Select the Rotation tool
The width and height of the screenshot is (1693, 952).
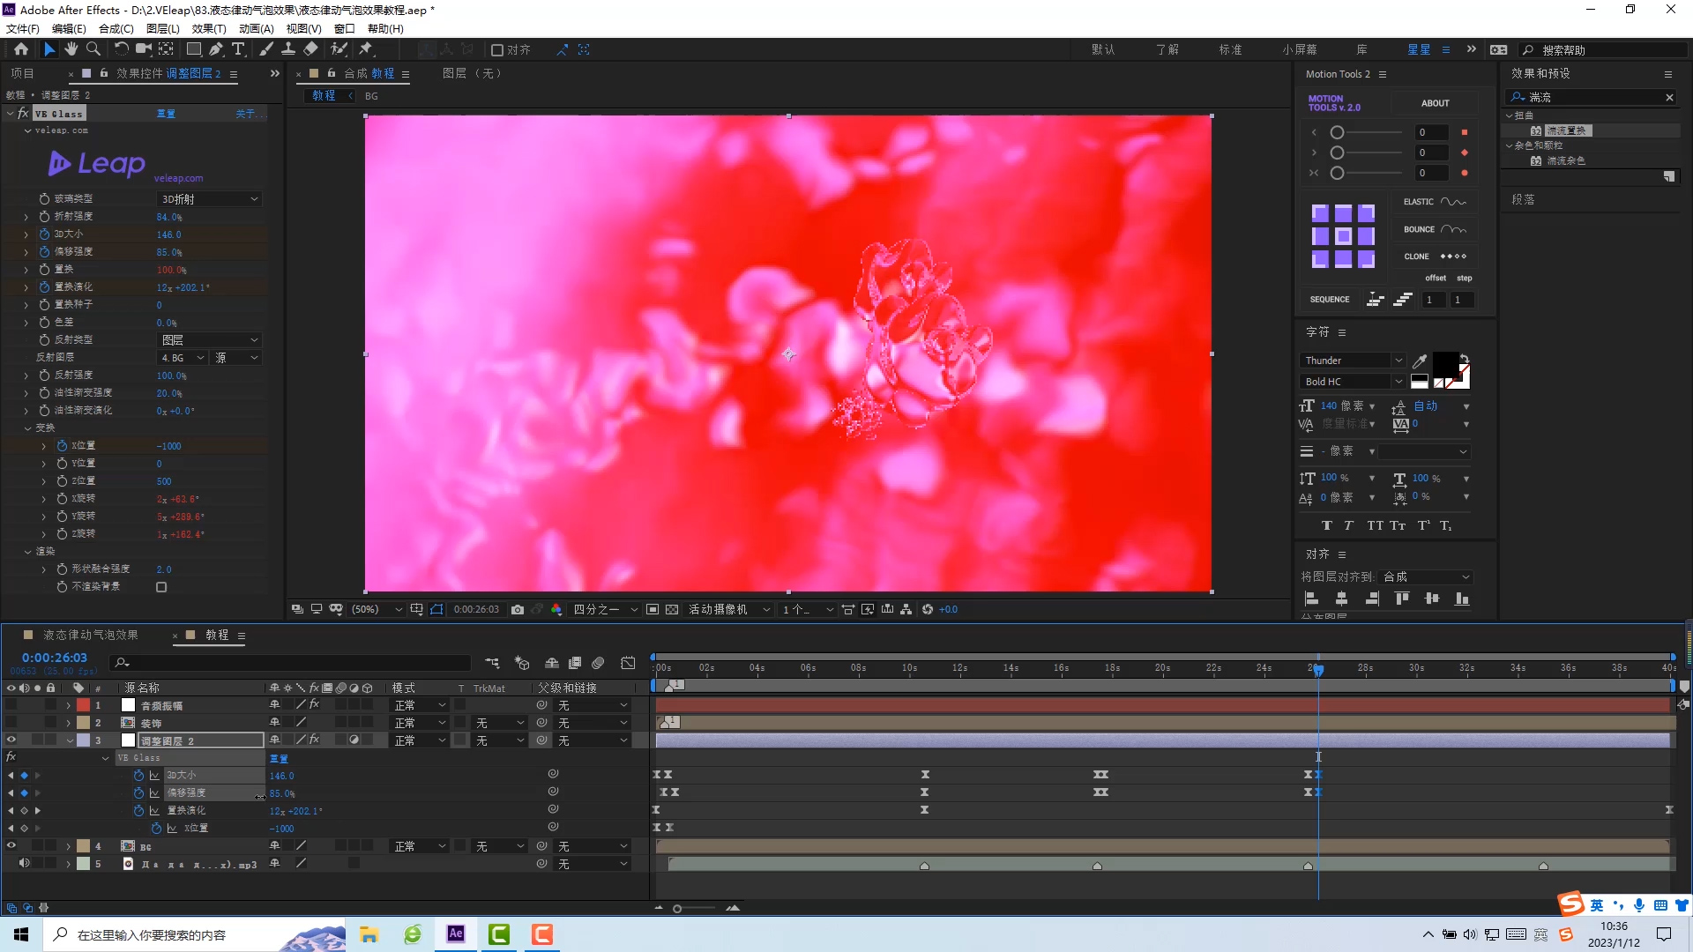tap(121, 49)
